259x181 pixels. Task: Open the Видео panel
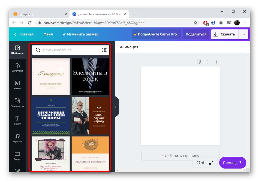tap(17, 156)
